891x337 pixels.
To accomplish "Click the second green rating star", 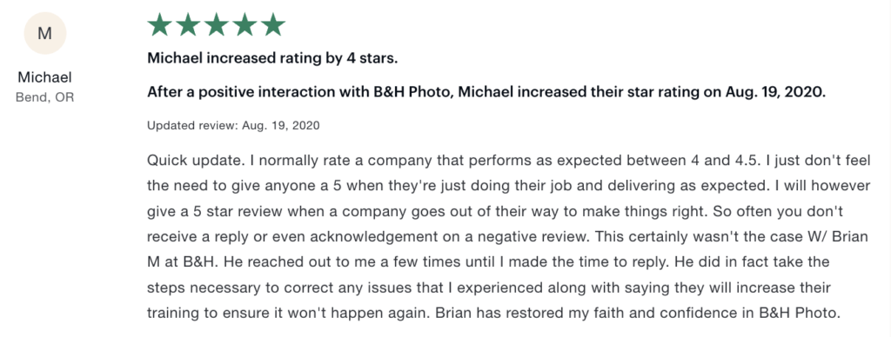I will (188, 24).
